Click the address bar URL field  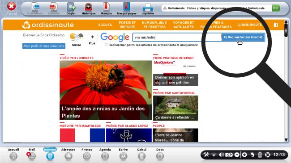216,8
